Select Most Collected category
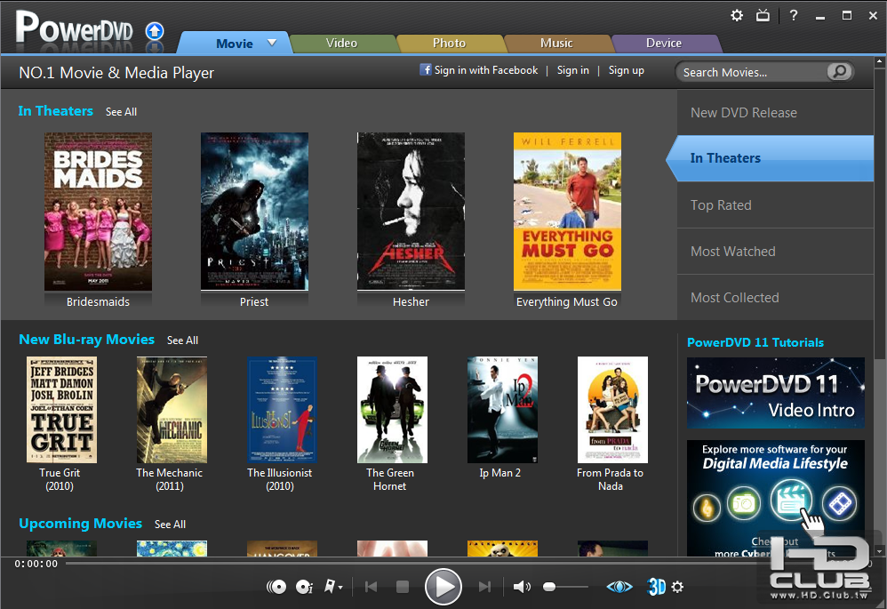Screen dimensions: 887x609 [x=776, y=298]
